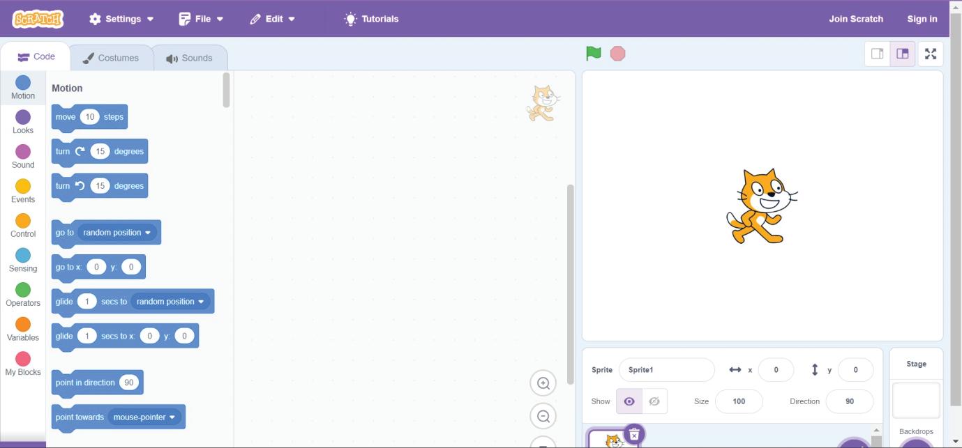Click the turn clockwise 15 degrees block
Screen dimensions: 962x448
point(100,152)
